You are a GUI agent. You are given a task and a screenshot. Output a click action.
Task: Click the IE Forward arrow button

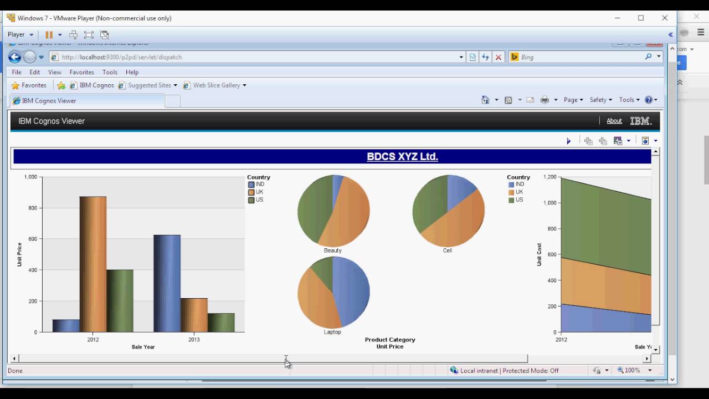[x=29, y=57]
